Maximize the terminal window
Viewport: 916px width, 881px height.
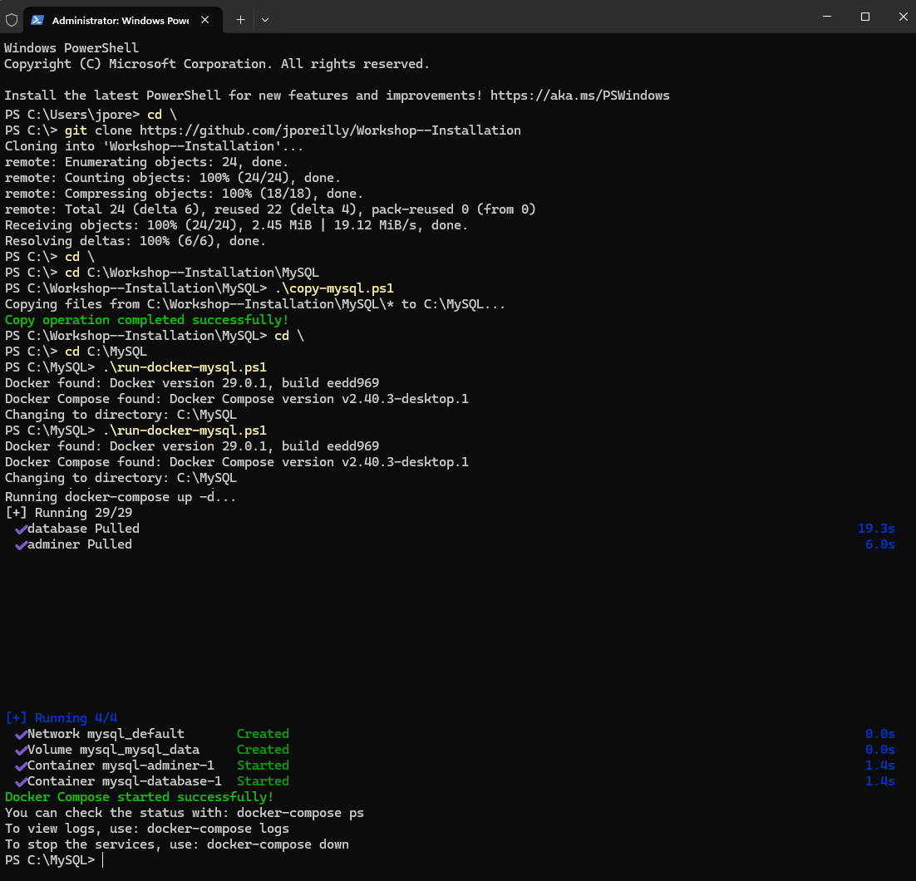pyautogui.click(x=864, y=17)
